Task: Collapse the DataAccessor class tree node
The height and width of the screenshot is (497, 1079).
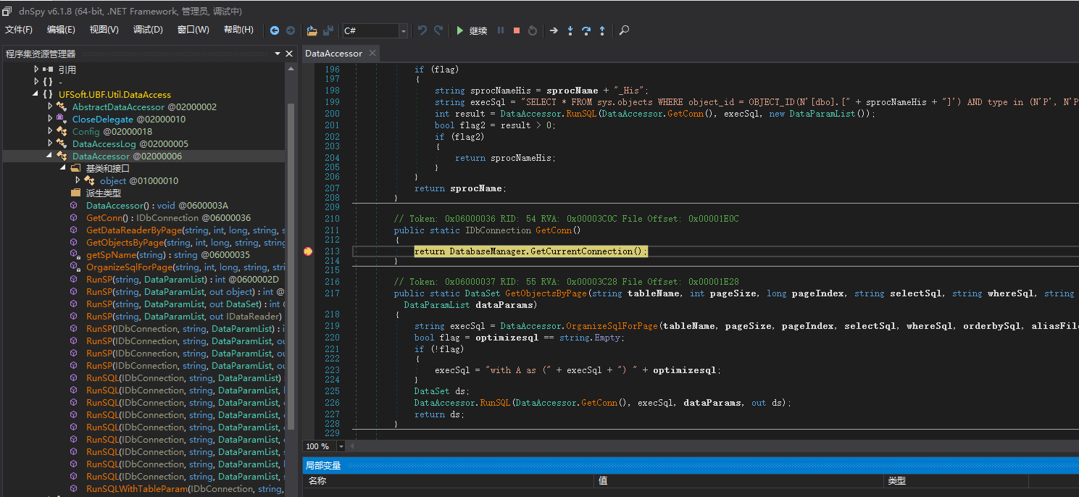Action: click(50, 156)
